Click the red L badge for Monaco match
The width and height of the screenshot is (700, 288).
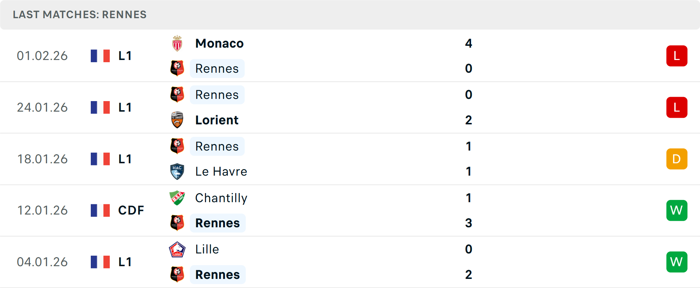[x=677, y=56]
